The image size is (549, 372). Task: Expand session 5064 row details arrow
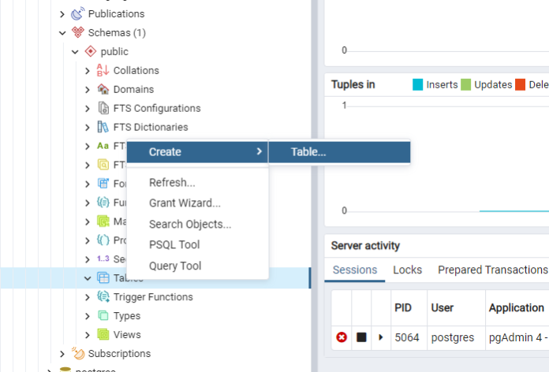coord(381,337)
